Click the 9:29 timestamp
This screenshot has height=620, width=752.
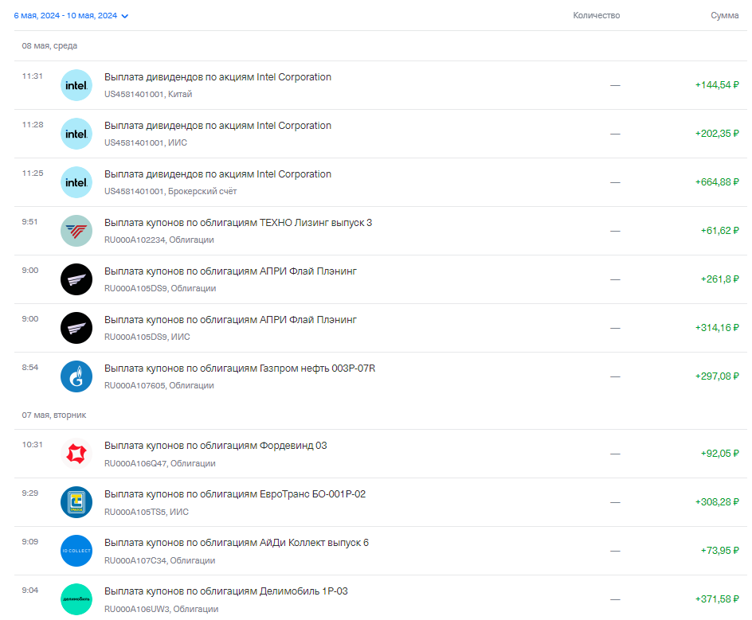click(29, 493)
